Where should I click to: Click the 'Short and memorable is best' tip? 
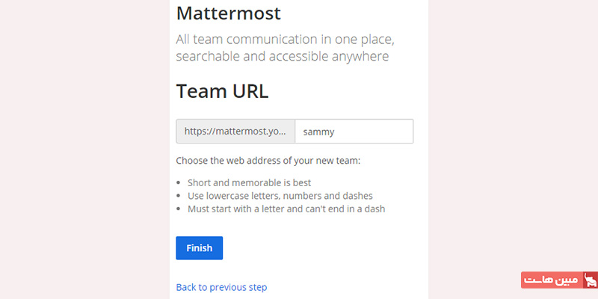click(x=249, y=182)
